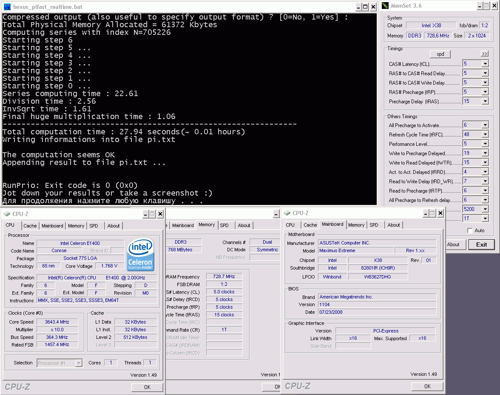Click OK in the right CPU-Z window
500x395 pixels.
click(427, 386)
